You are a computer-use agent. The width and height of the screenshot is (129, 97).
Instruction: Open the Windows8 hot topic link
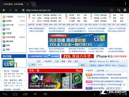(x=101, y=61)
